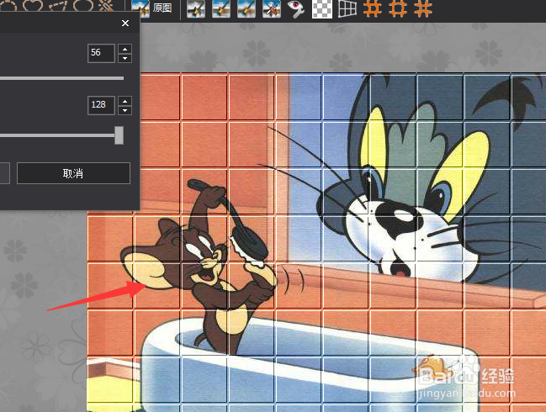Close the grid settings dialog

pyautogui.click(x=125, y=23)
